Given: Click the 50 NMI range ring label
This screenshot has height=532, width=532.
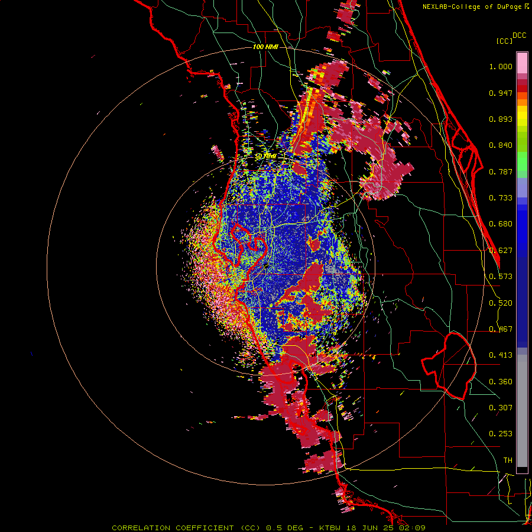Looking at the screenshot, I should point(265,157).
